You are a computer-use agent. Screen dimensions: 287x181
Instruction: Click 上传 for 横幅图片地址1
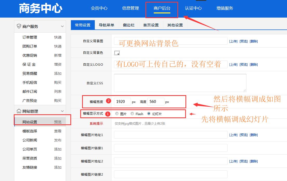click(x=233, y=135)
